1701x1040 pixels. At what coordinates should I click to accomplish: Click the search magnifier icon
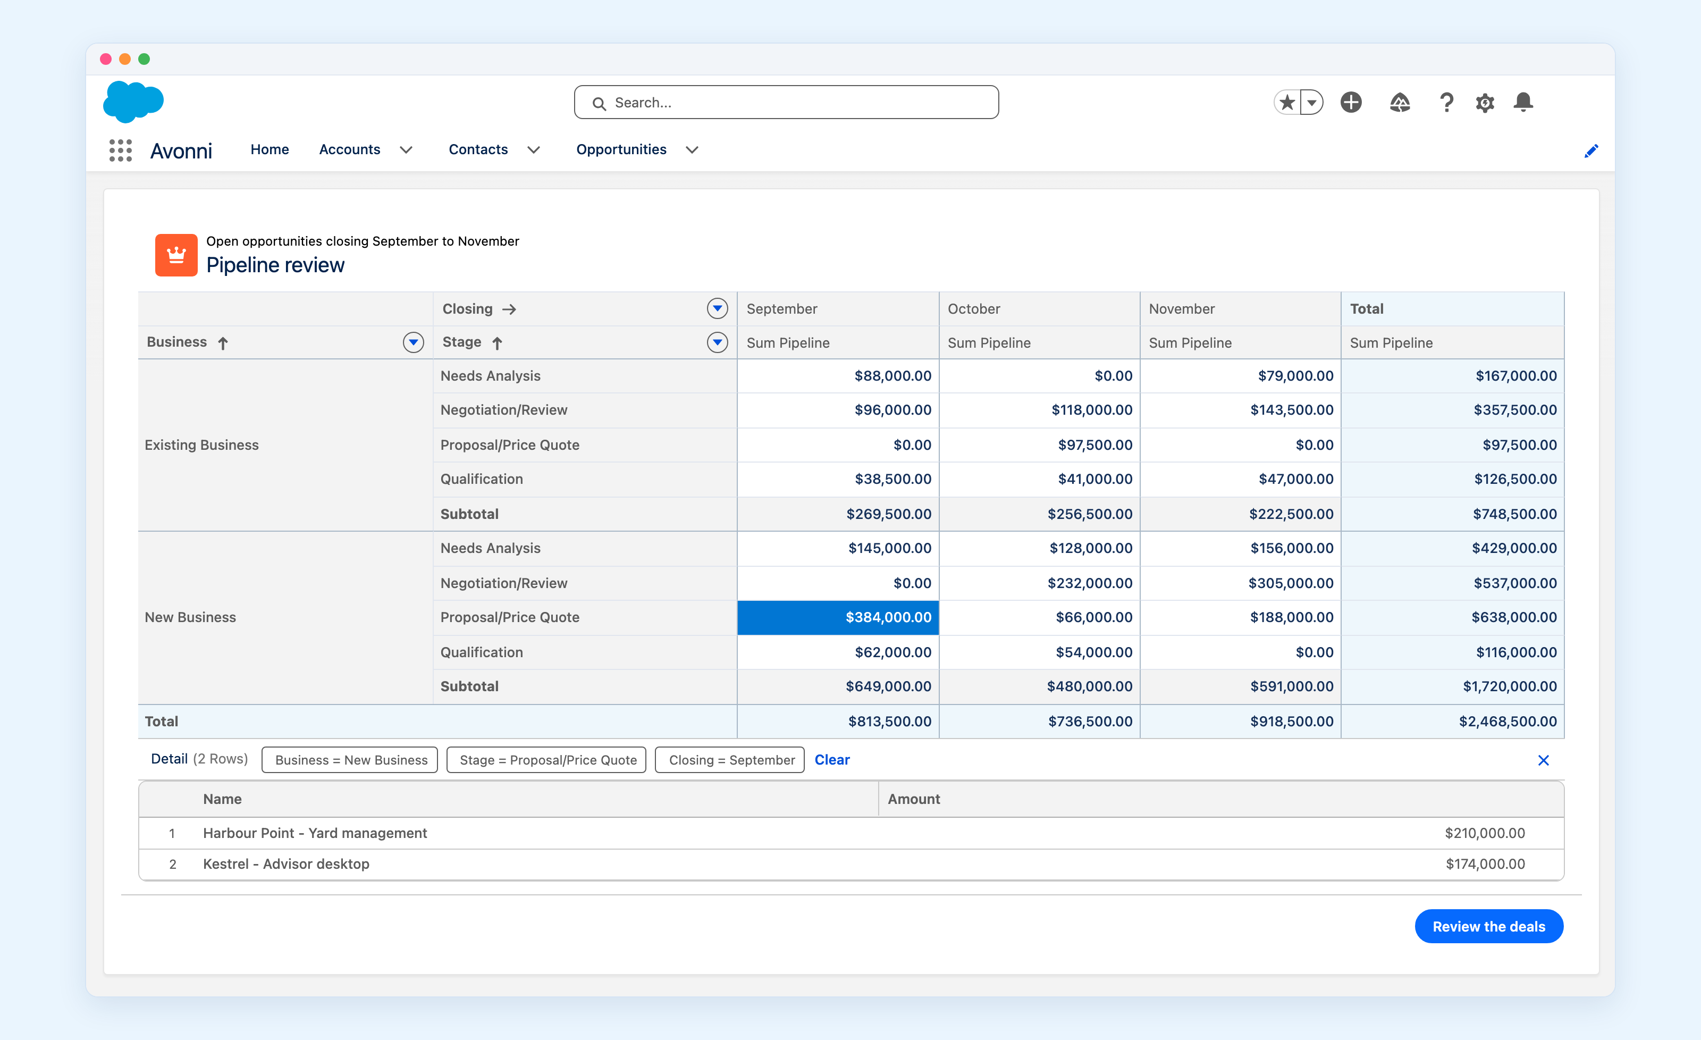pyautogui.click(x=599, y=103)
